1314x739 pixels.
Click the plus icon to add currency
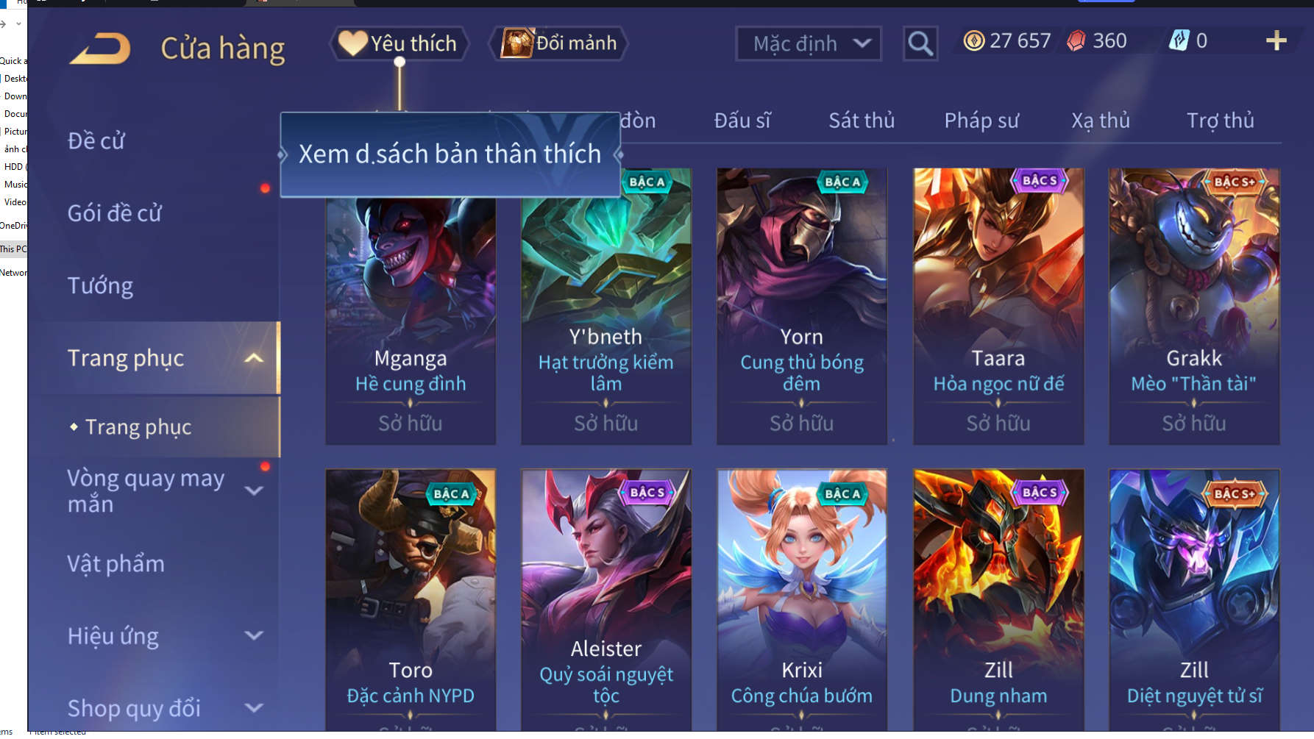(x=1276, y=41)
